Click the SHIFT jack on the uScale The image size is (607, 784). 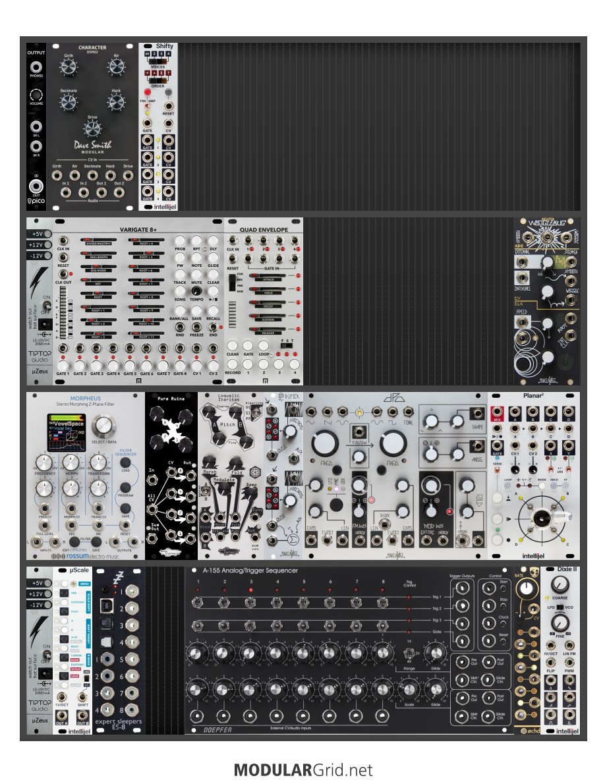coord(83,697)
